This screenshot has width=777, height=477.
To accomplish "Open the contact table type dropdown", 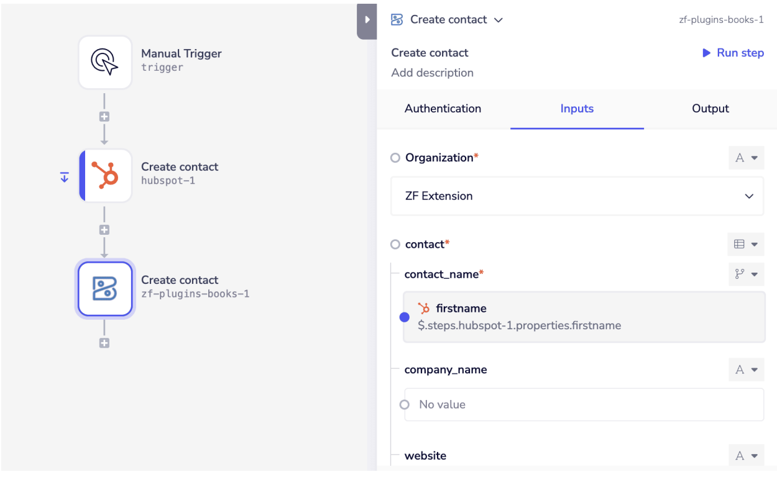I will click(746, 245).
